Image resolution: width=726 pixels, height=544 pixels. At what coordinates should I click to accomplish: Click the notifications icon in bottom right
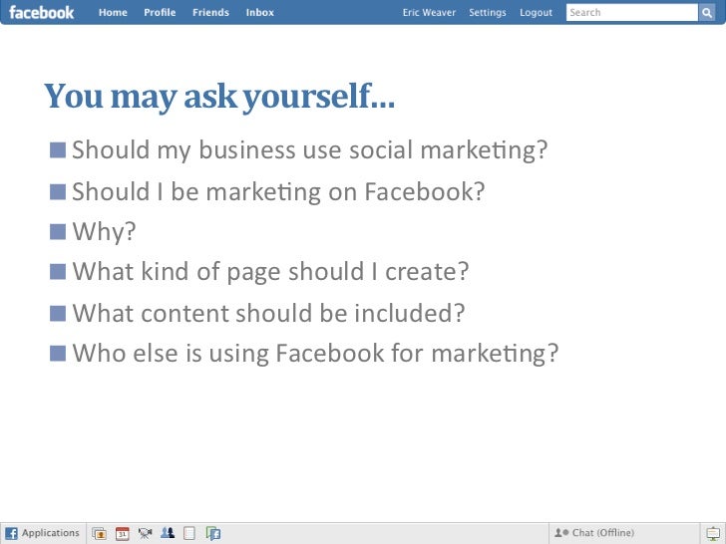point(713,533)
